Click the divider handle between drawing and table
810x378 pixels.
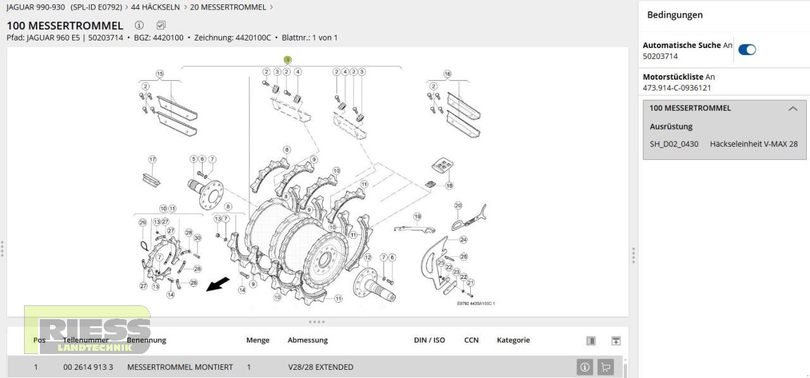click(x=316, y=322)
